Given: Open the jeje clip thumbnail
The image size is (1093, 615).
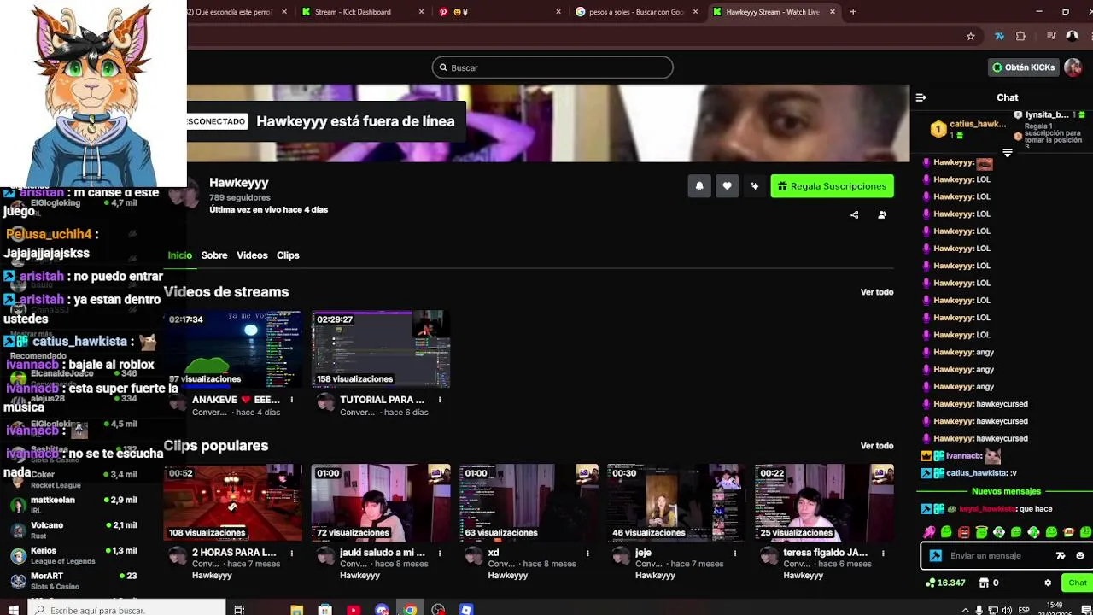Looking at the screenshot, I should 676,502.
